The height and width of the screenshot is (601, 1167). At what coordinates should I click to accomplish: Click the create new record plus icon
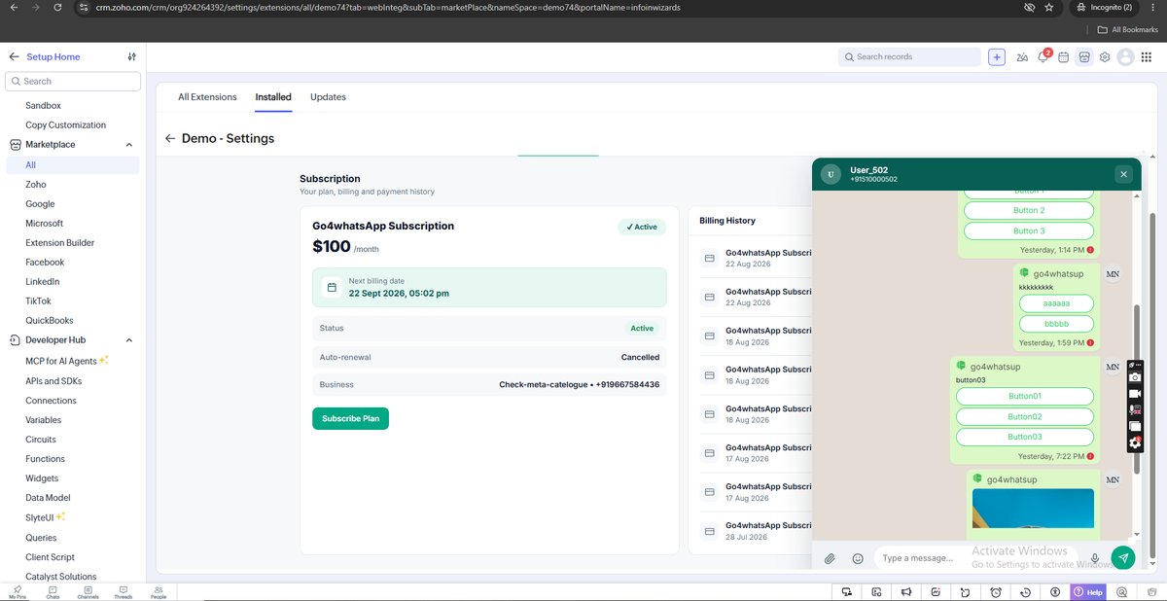997,57
